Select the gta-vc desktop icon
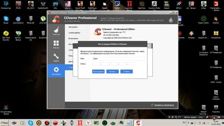 pyautogui.click(x=68, y=5)
